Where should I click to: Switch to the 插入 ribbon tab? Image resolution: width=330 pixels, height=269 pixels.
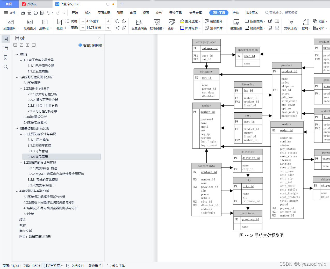[x=88, y=12]
